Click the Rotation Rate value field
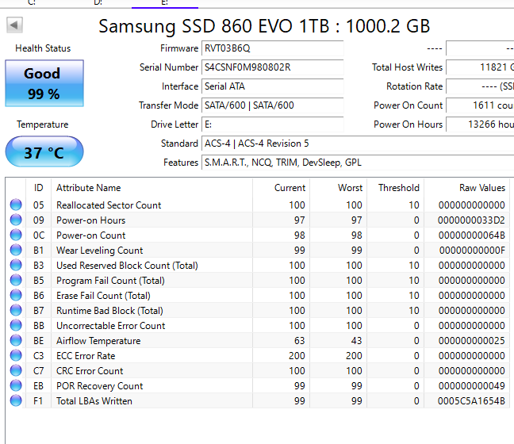The height and width of the screenshot is (444, 514). pos(480,86)
